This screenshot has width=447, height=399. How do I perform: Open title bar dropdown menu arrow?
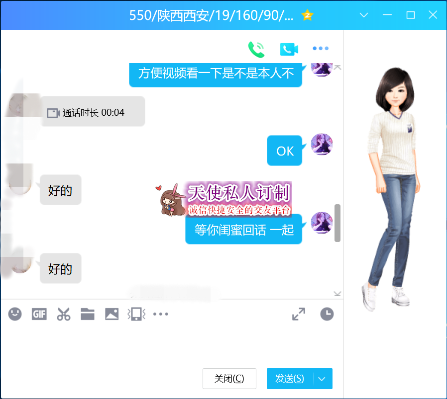pos(364,15)
